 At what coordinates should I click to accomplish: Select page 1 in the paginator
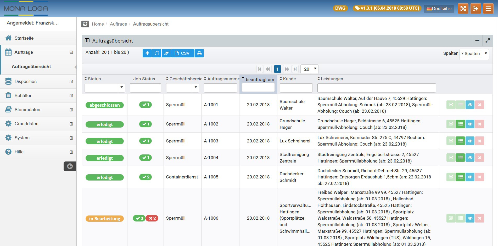tap(277, 69)
